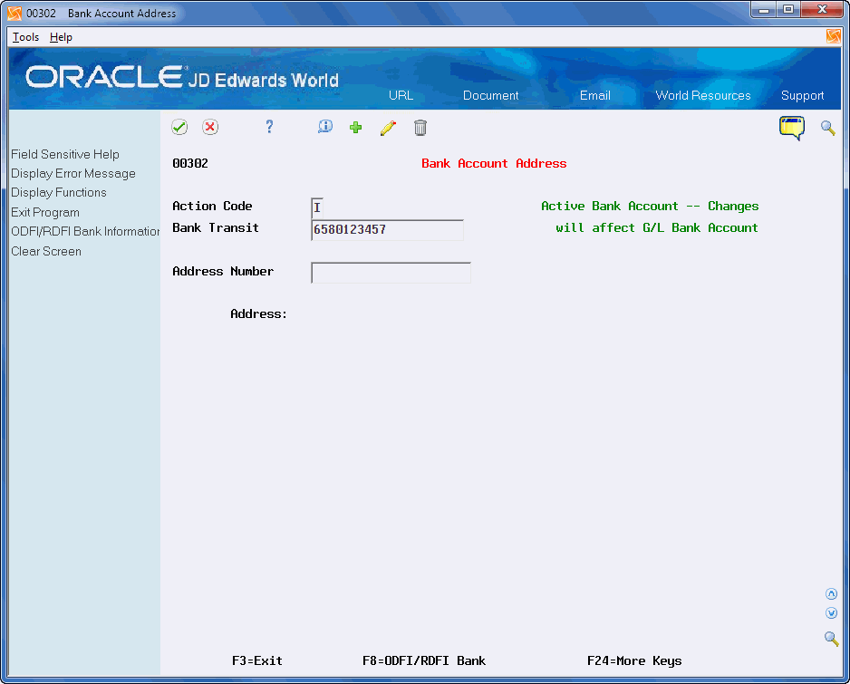This screenshot has width=850, height=684.
Task: Open the Support header link
Action: pos(802,95)
